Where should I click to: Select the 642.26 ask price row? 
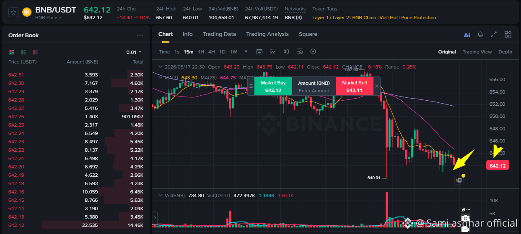click(76, 117)
